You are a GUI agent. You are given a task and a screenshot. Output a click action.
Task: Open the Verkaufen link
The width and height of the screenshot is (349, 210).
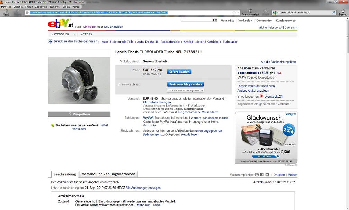245,21
